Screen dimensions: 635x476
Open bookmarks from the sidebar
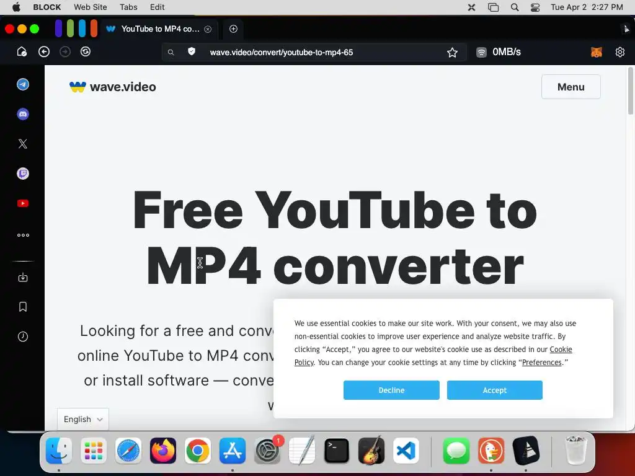[x=23, y=307]
